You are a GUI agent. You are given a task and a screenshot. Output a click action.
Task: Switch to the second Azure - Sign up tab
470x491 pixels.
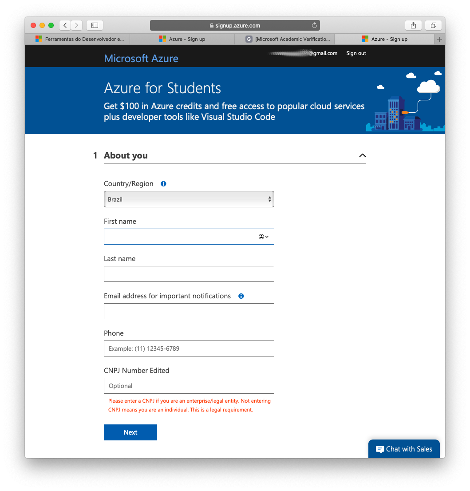click(182, 39)
